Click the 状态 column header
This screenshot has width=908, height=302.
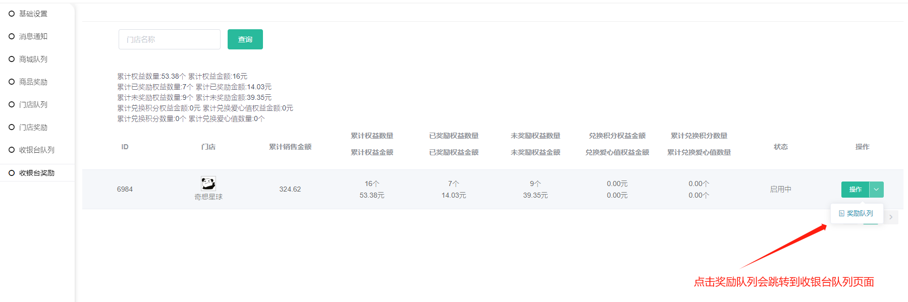coord(781,147)
